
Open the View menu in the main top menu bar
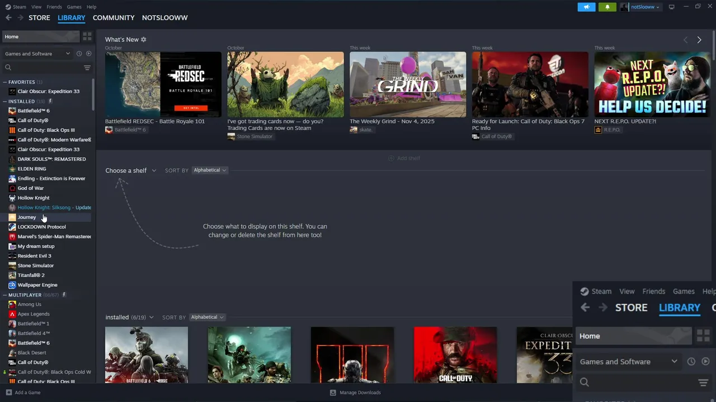(36, 7)
